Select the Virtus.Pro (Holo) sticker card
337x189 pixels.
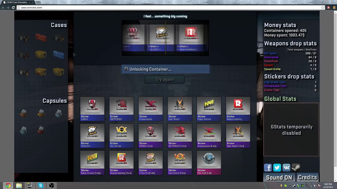151,163
